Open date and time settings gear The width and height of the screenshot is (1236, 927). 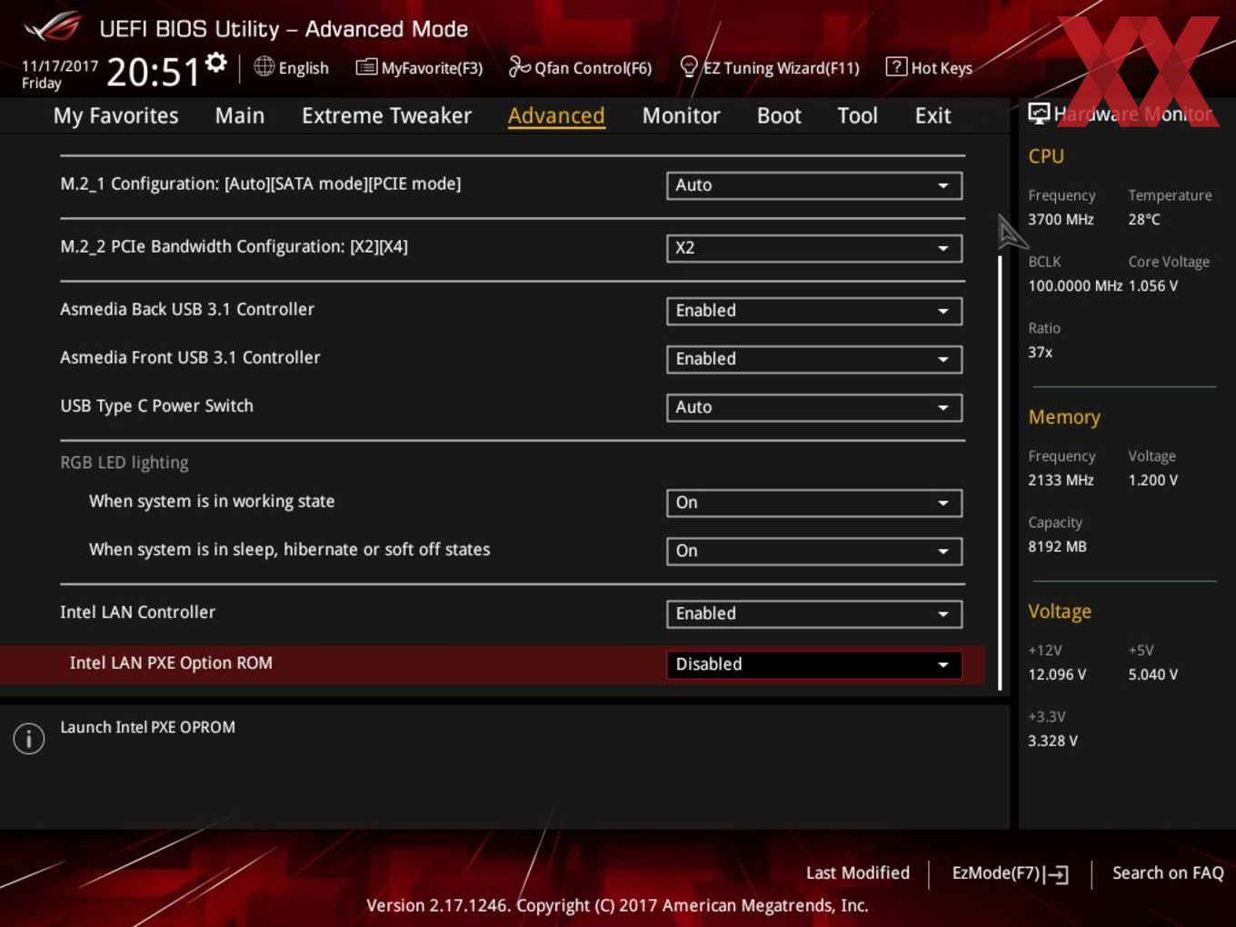pyautogui.click(x=215, y=63)
